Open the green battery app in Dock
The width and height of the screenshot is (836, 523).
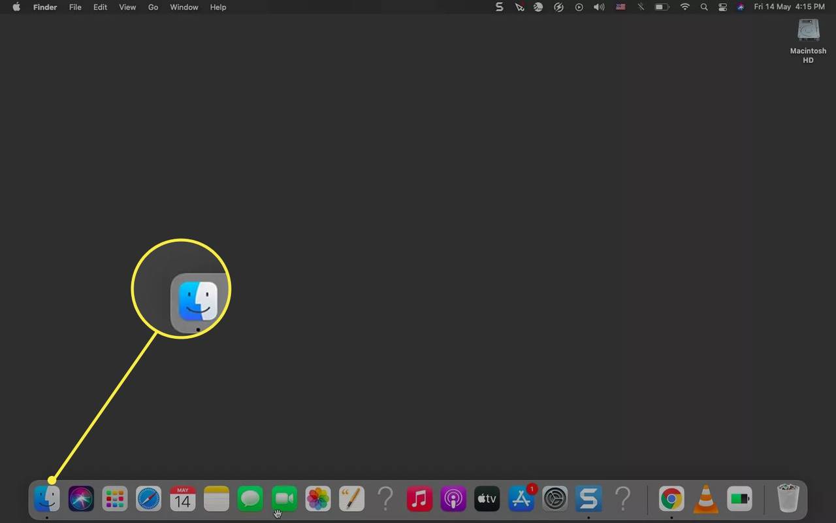click(x=739, y=499)
